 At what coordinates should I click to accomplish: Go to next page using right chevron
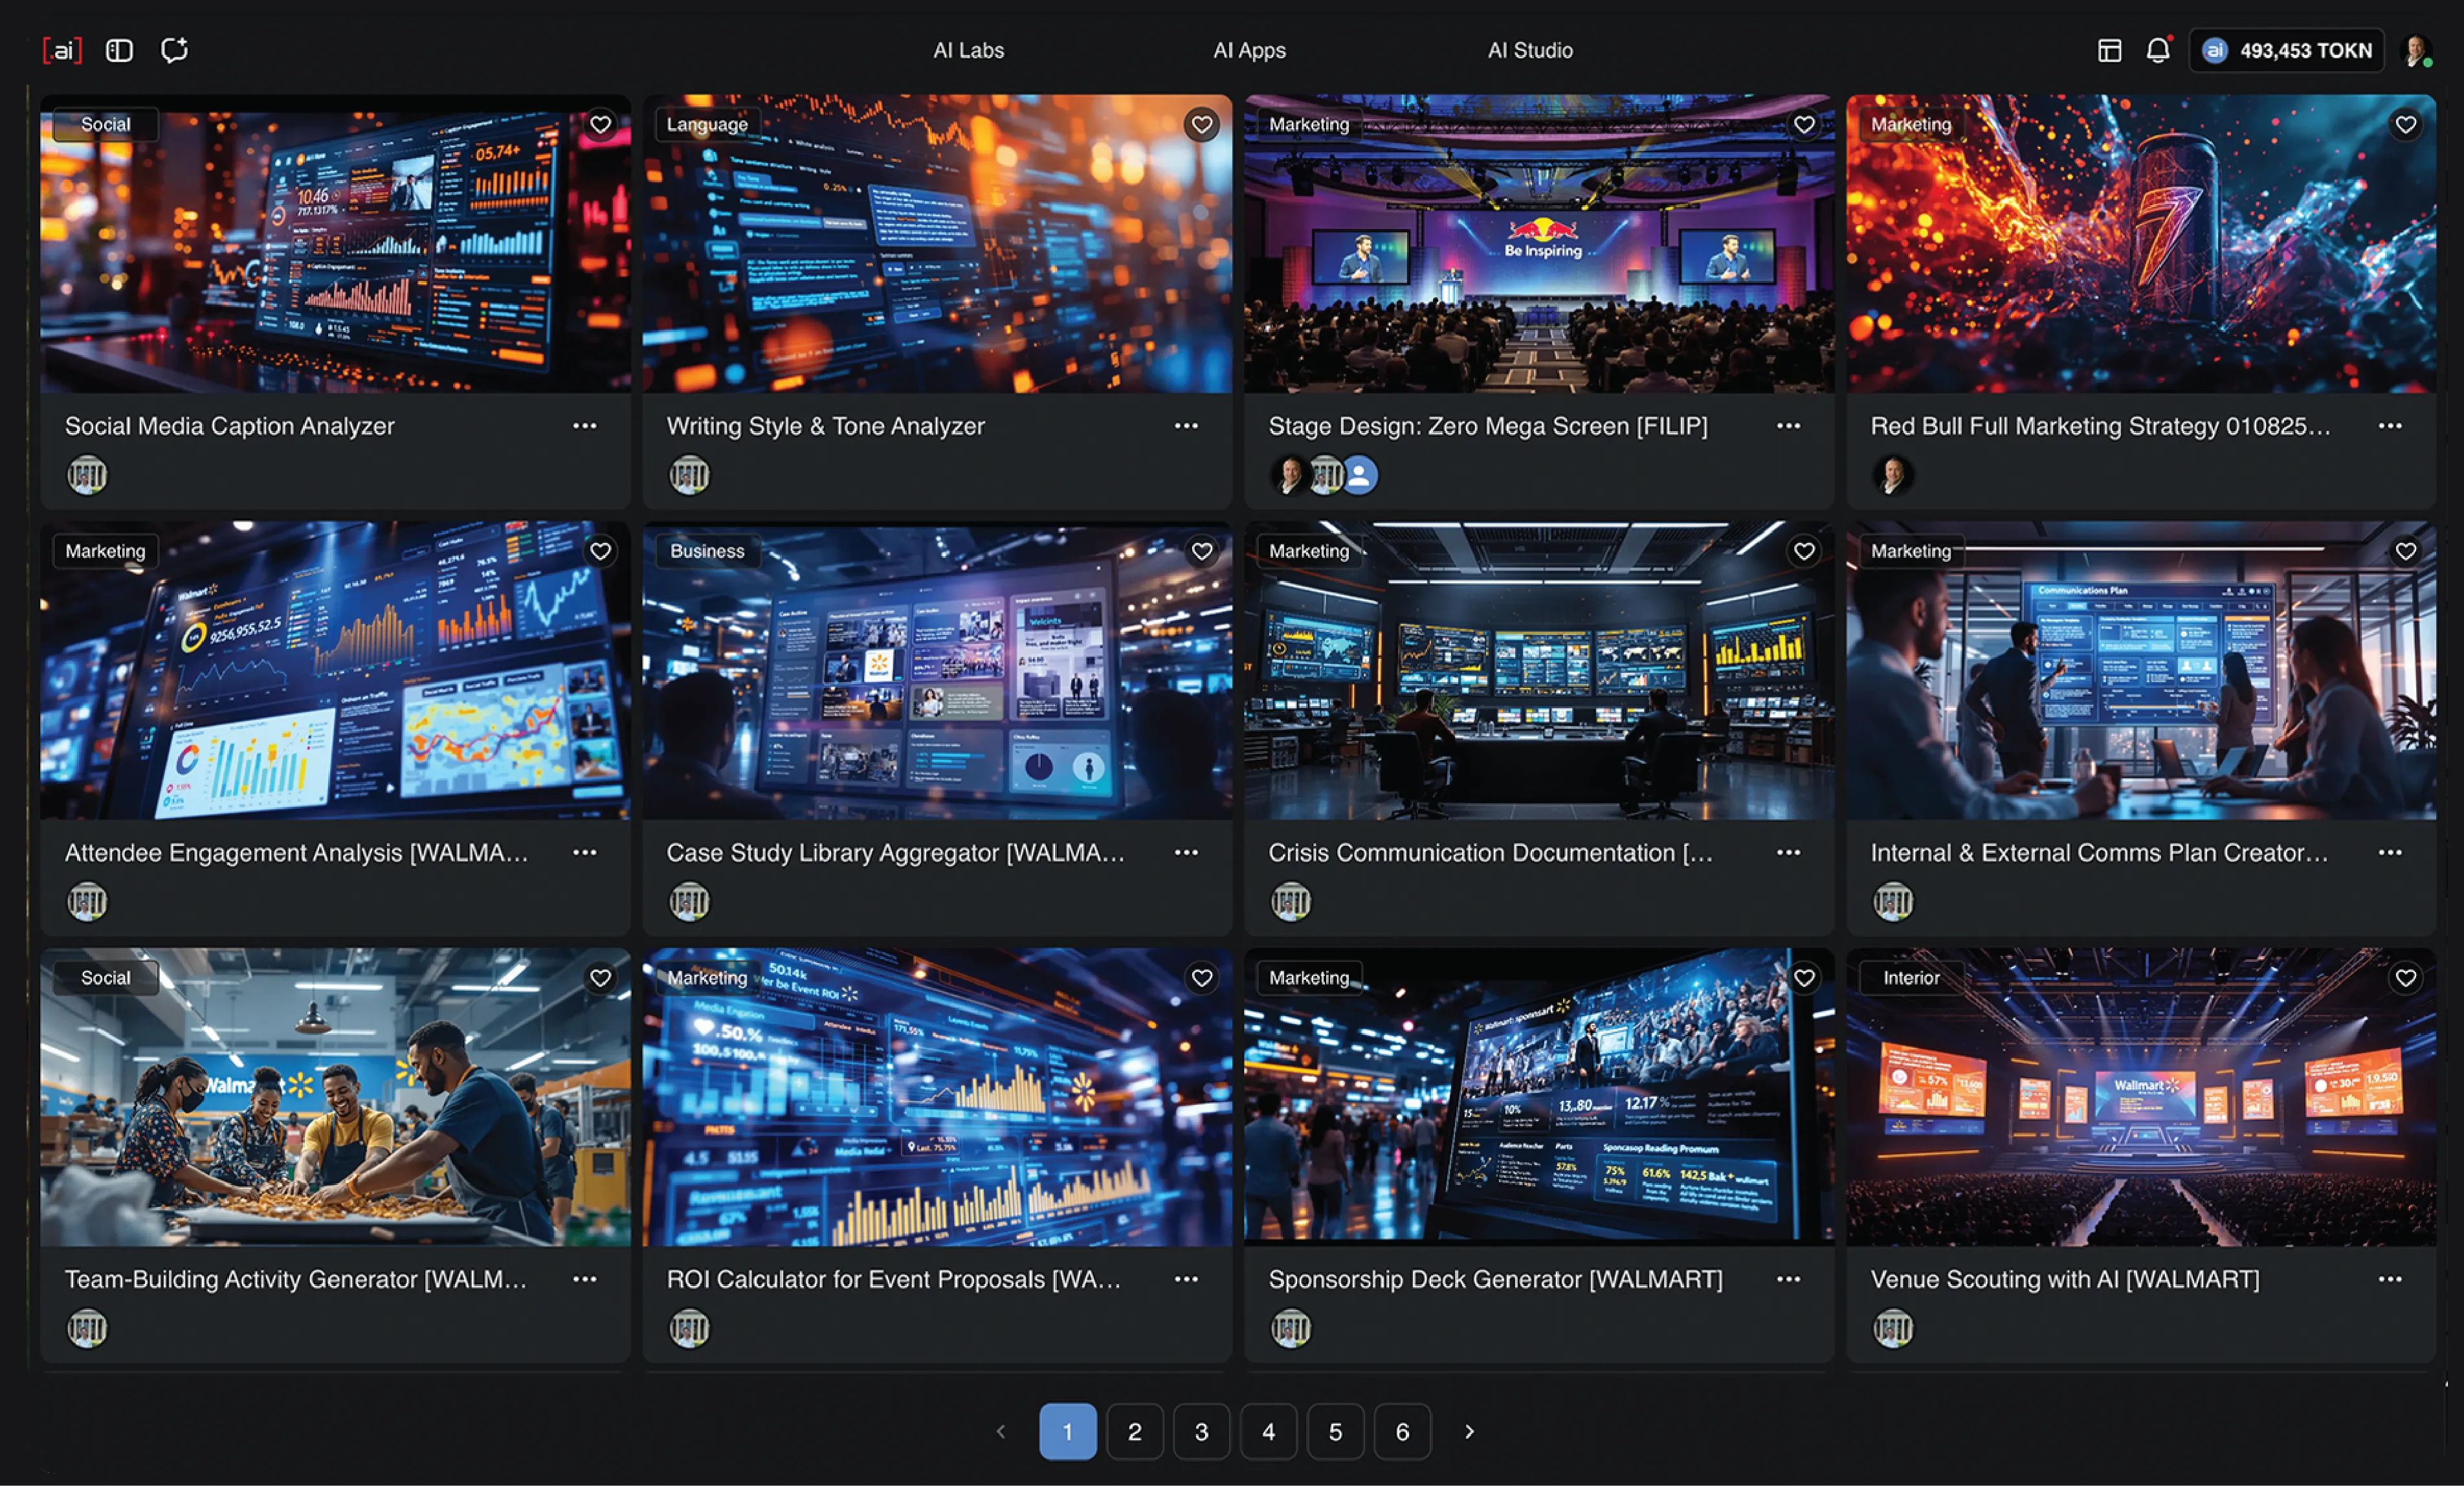1469,1432
